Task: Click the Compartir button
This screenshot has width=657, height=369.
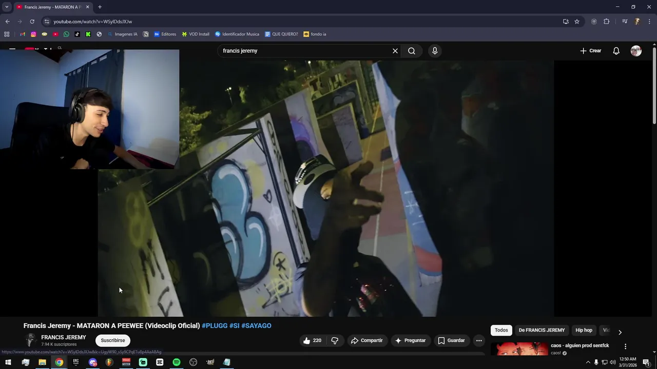Action: 367,340
